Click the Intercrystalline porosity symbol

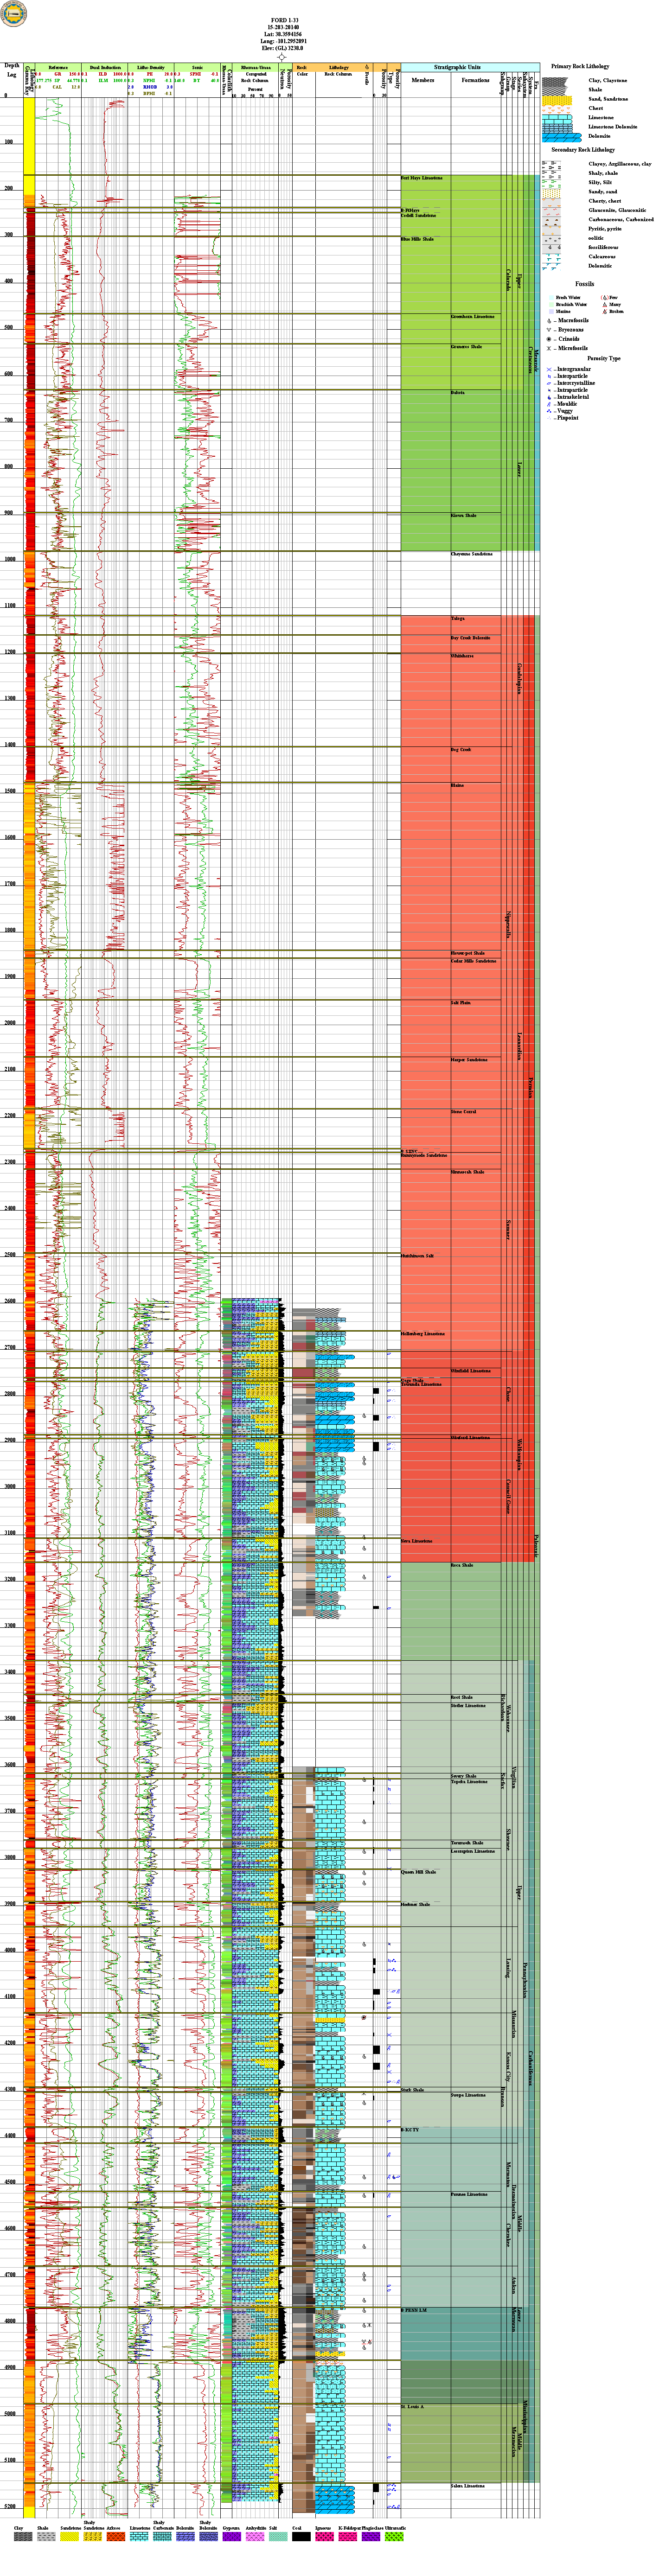pyautogui.click(x=549, y=383)
